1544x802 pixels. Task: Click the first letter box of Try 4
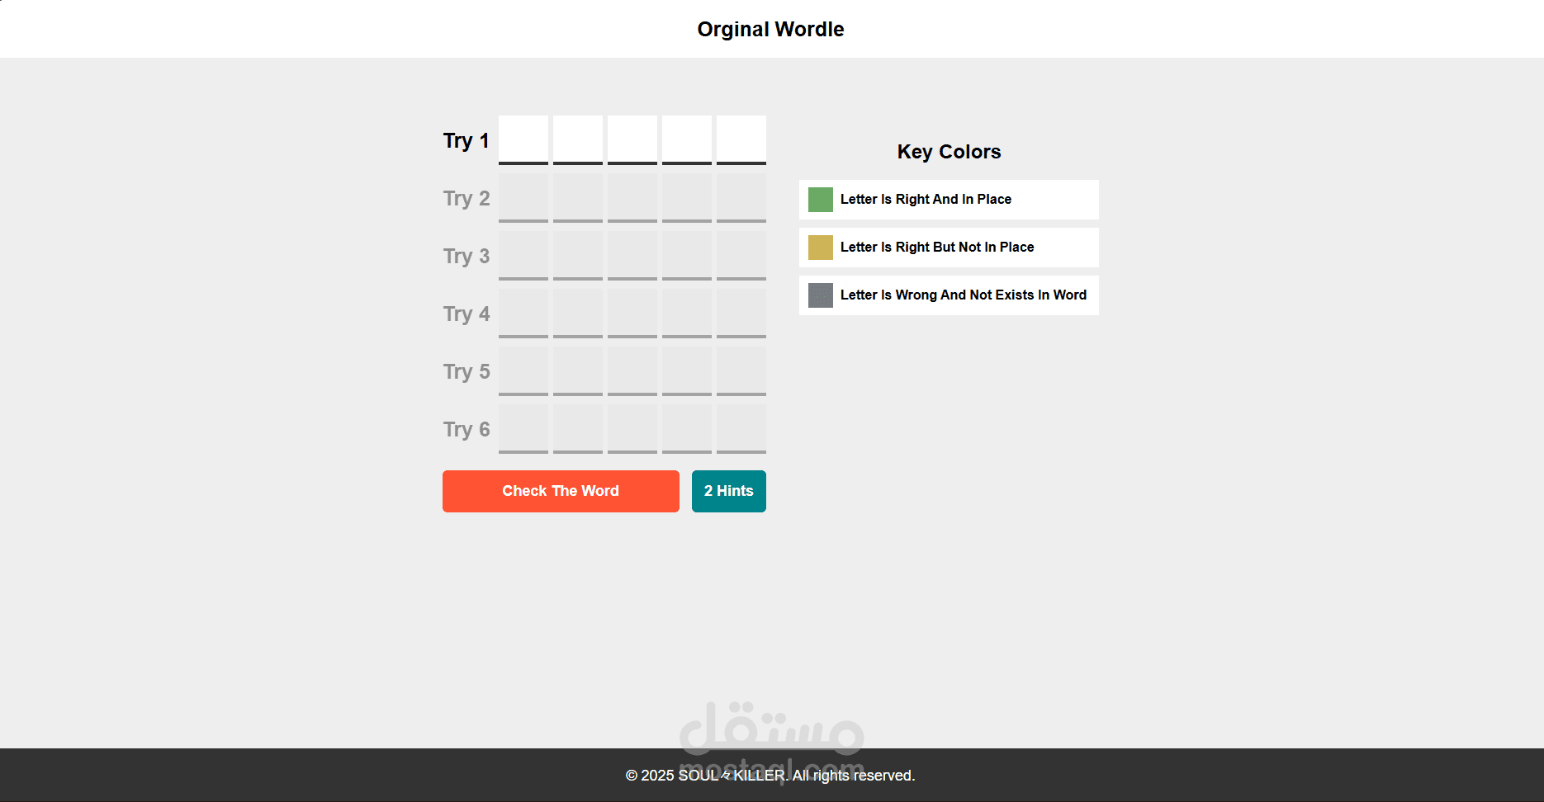[523, 314]
